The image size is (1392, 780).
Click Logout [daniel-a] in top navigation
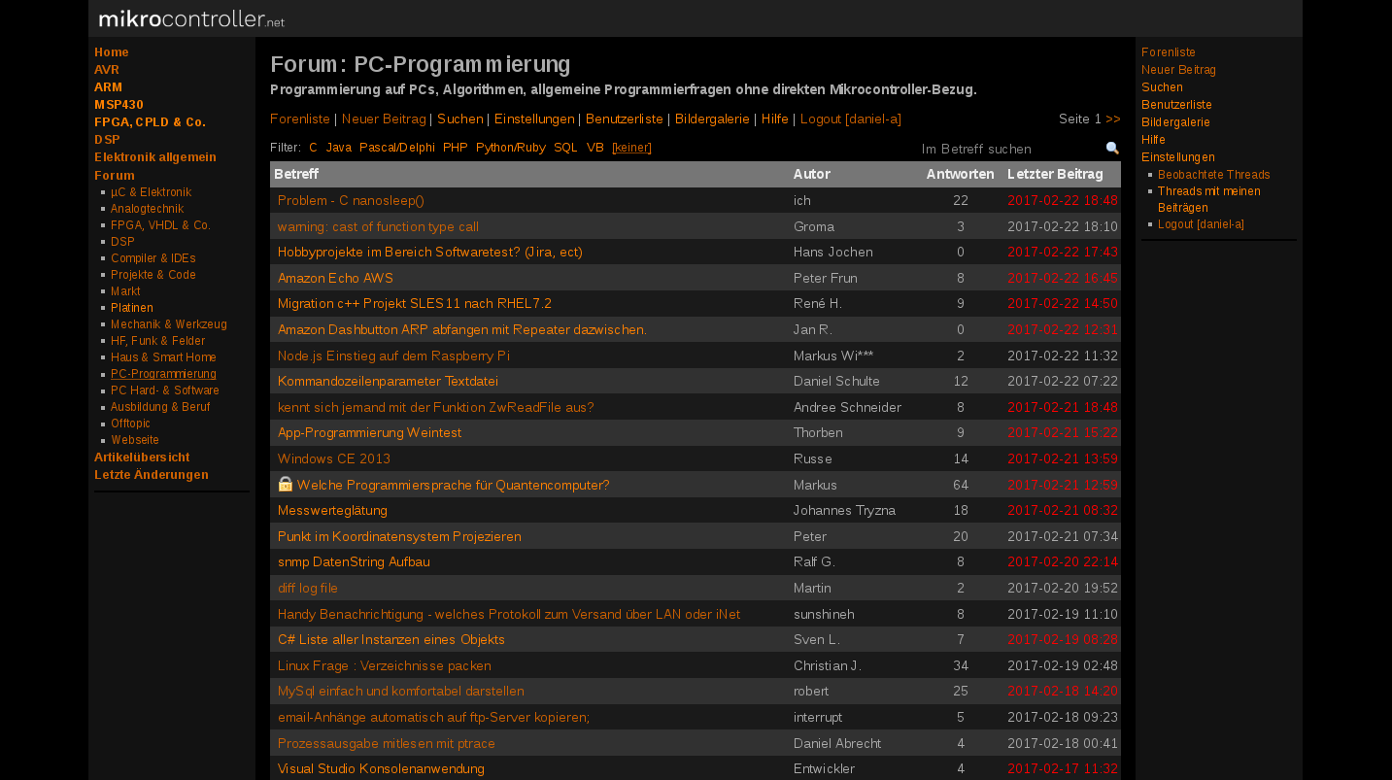pyautogui.click(x=851, y=119)
